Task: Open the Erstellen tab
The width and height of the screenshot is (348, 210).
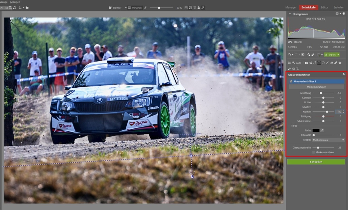Action: [339, 7]
